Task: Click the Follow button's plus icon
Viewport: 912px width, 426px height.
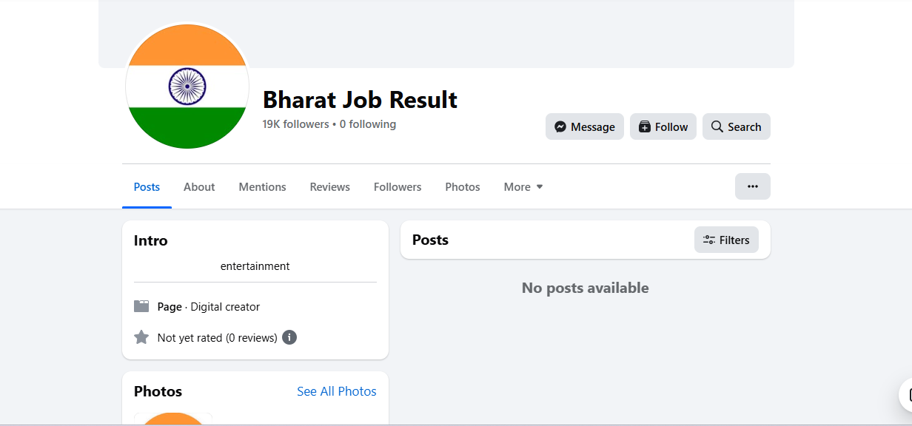Action: [x=644, y=127]
